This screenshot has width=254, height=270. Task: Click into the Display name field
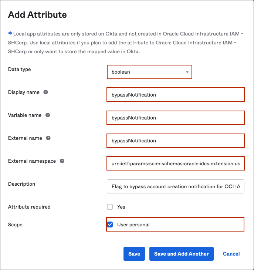click(x=176, y=95)
